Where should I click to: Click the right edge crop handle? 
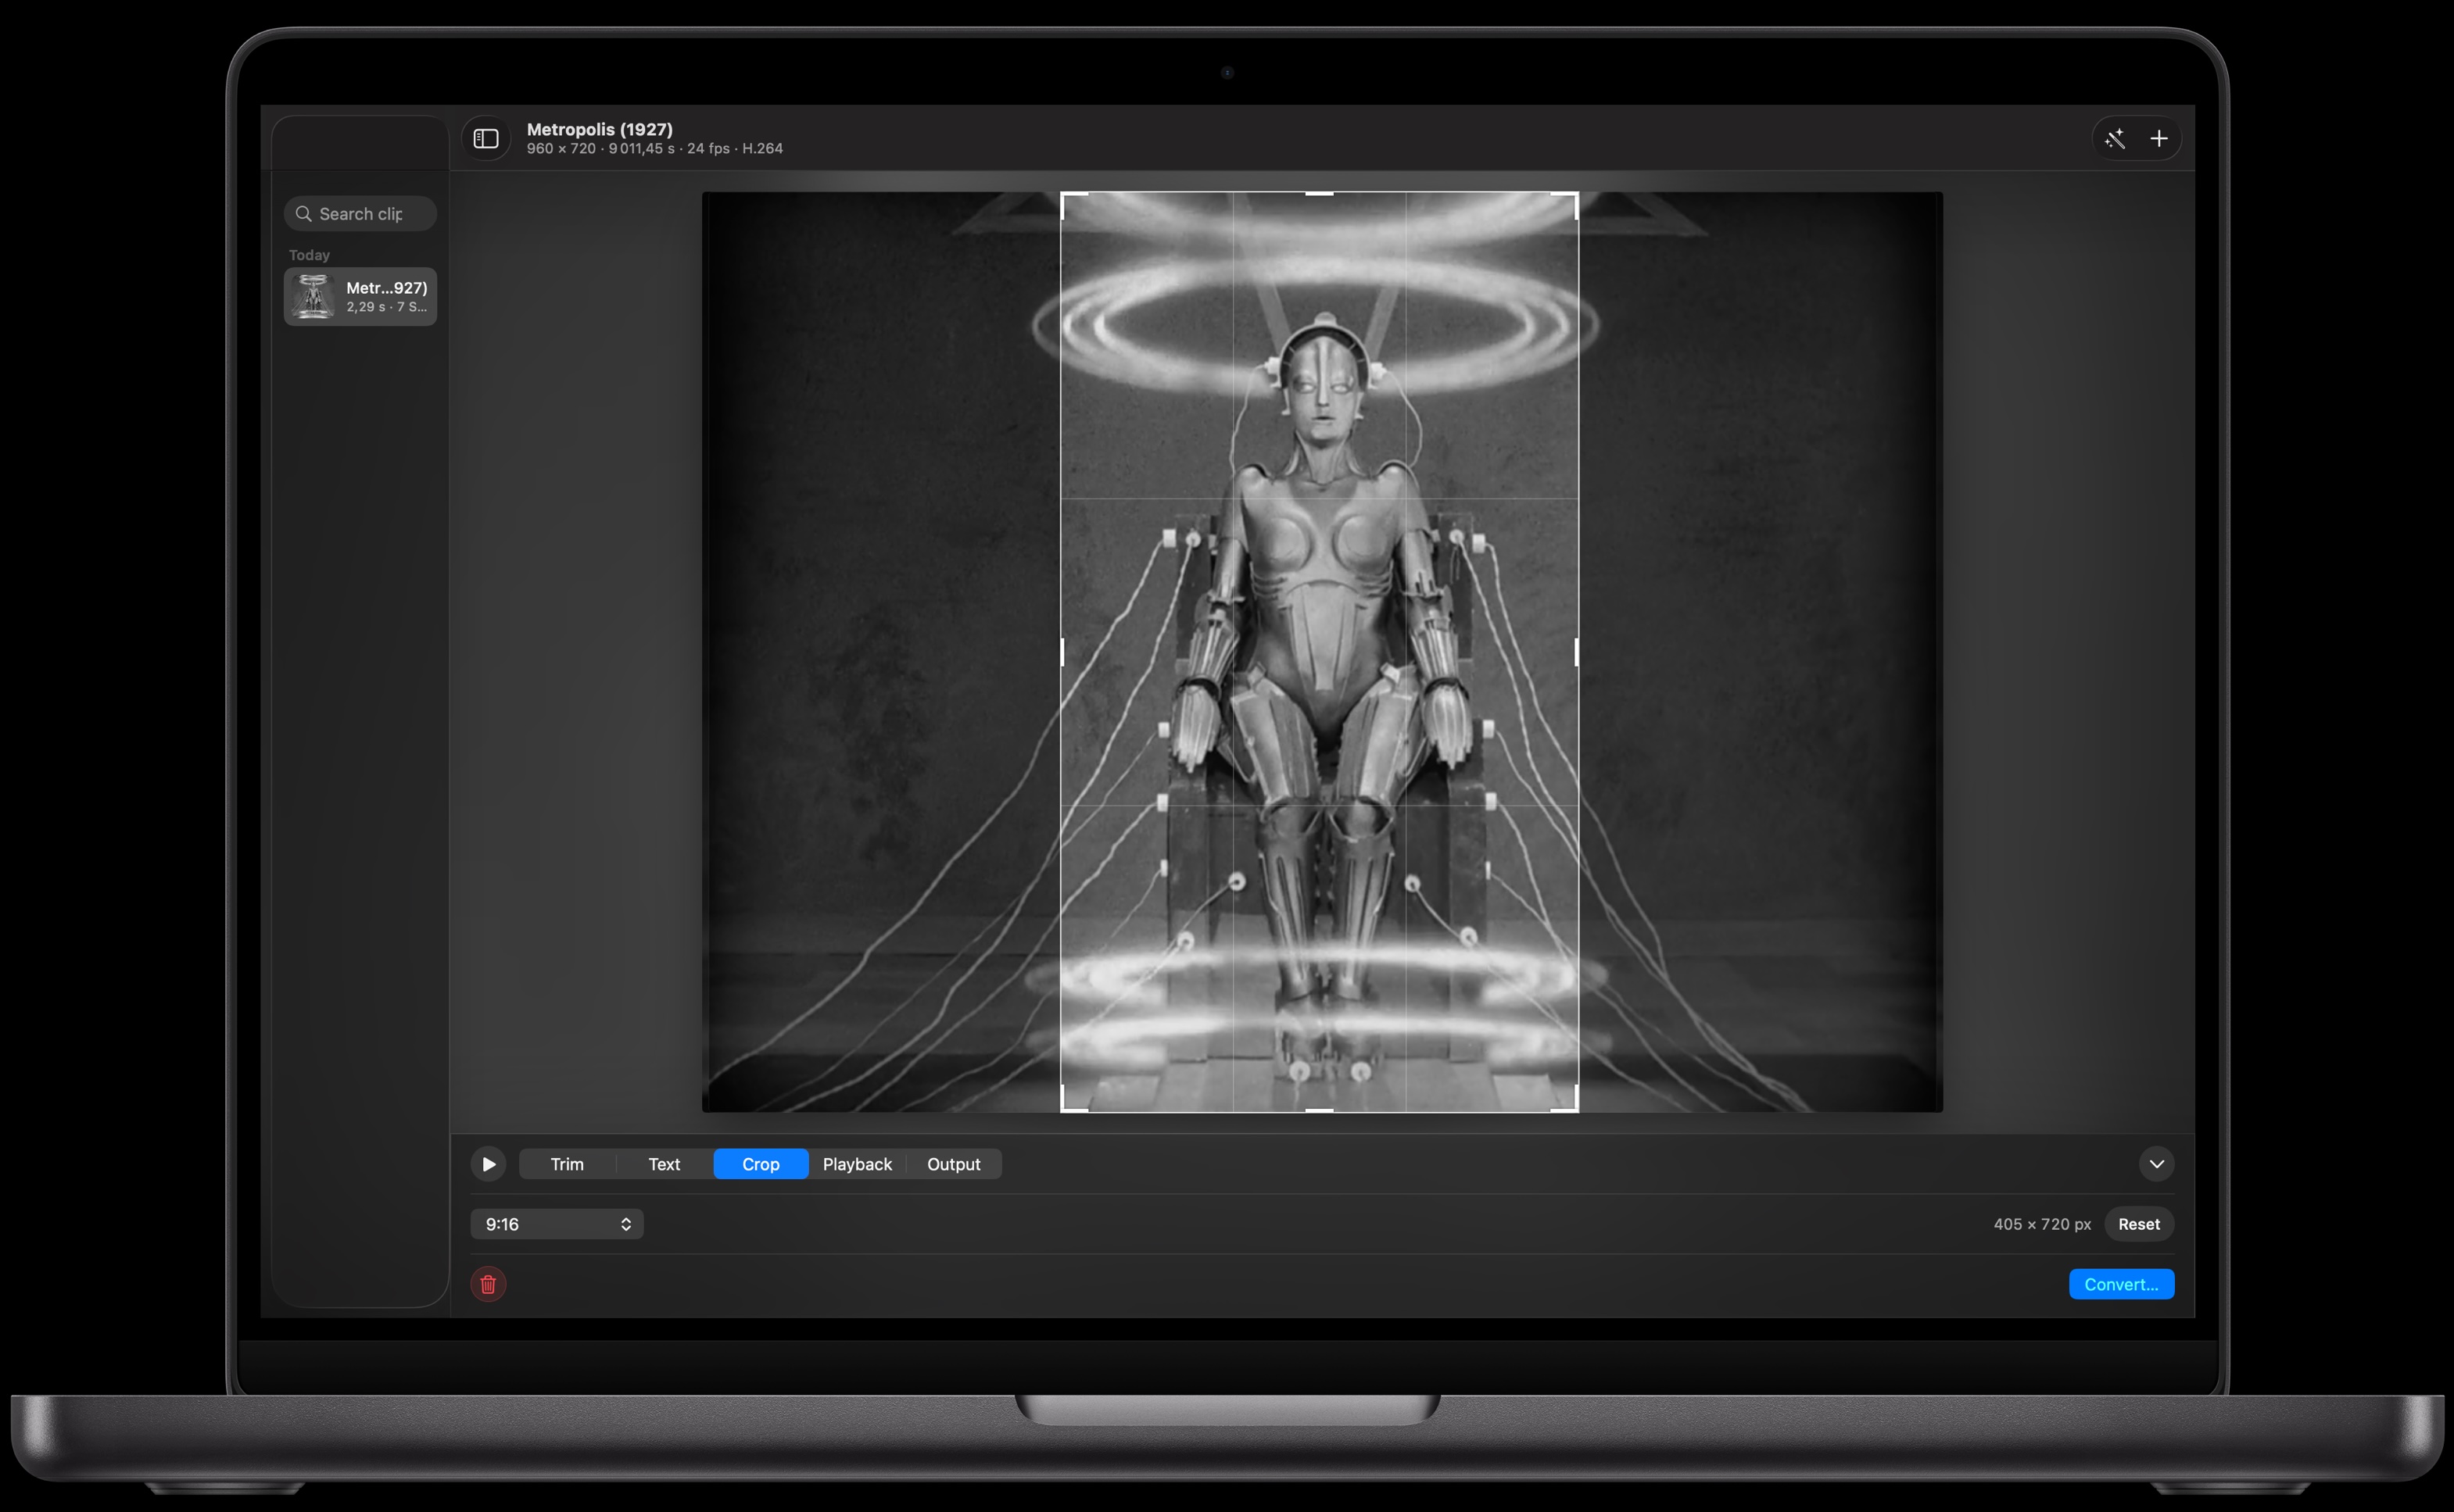pos(1577,652)
